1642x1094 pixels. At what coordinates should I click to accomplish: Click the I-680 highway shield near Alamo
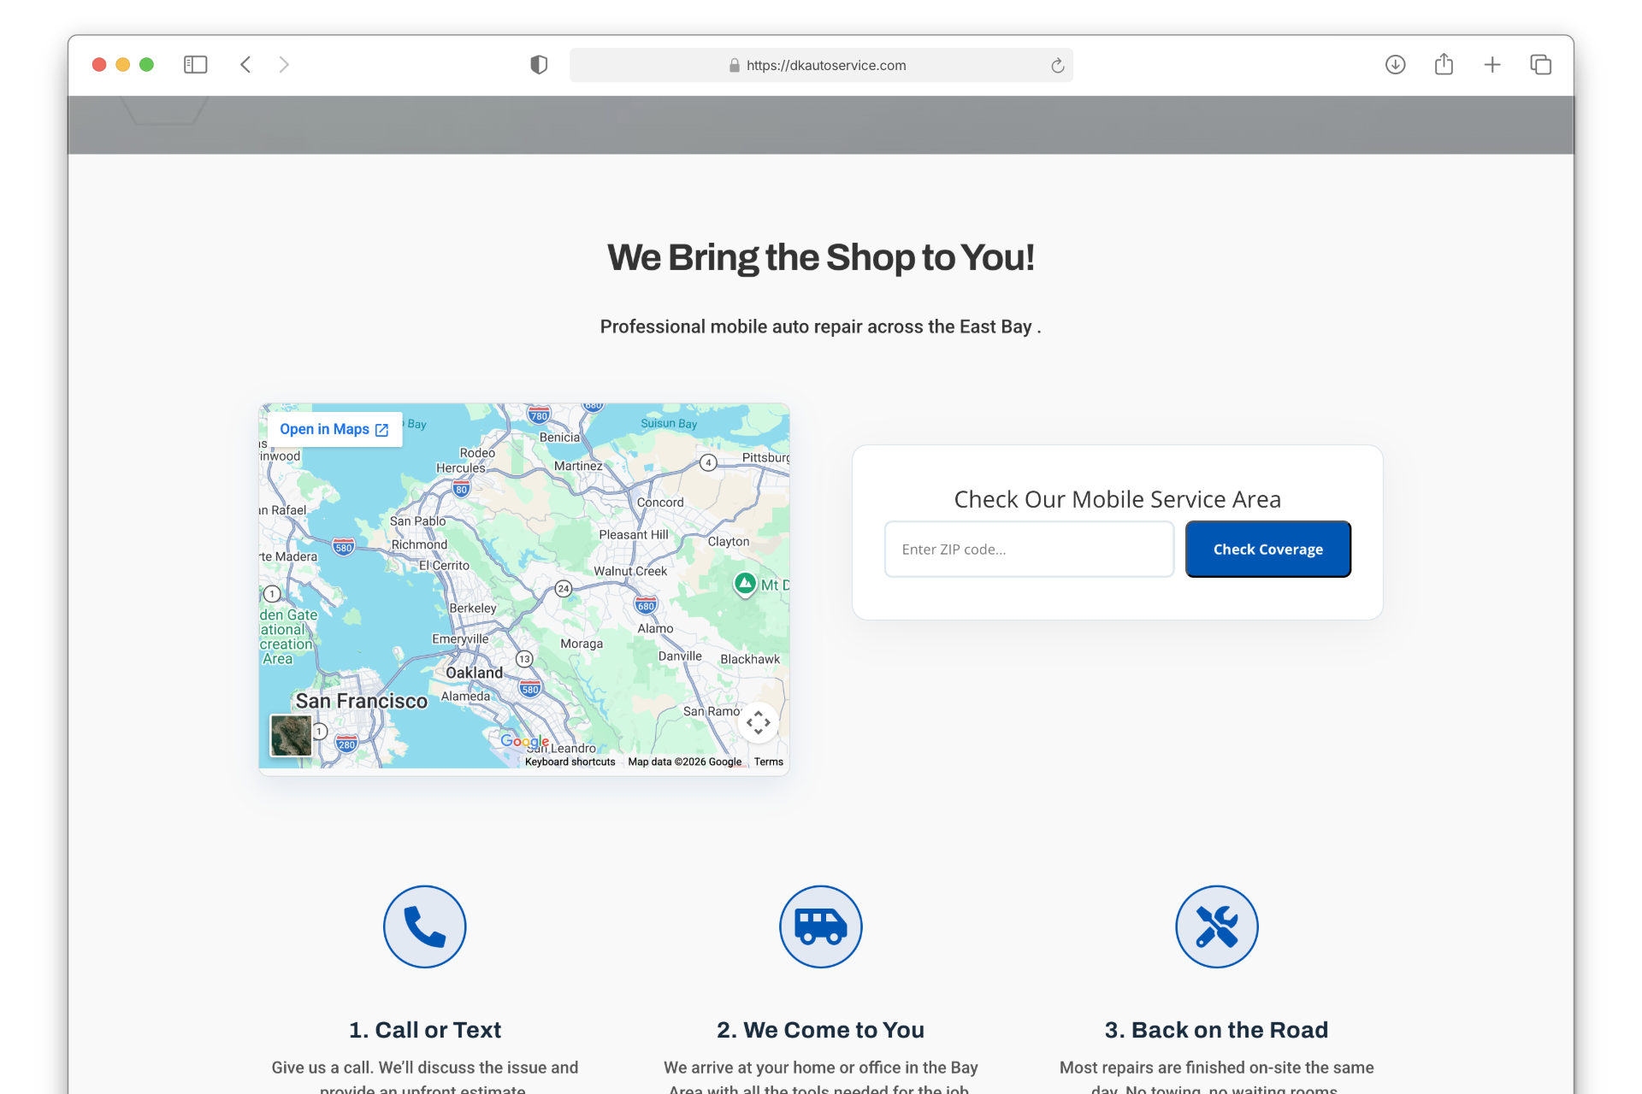coord(646,606)
